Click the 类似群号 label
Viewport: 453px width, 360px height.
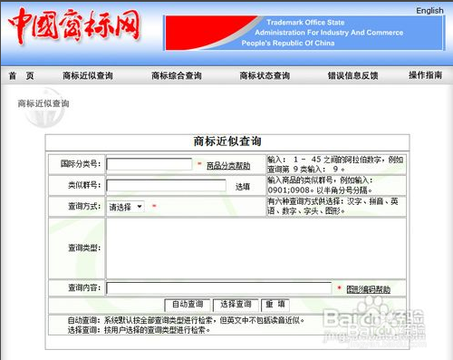pyautogui.click(x=84, y=185)
